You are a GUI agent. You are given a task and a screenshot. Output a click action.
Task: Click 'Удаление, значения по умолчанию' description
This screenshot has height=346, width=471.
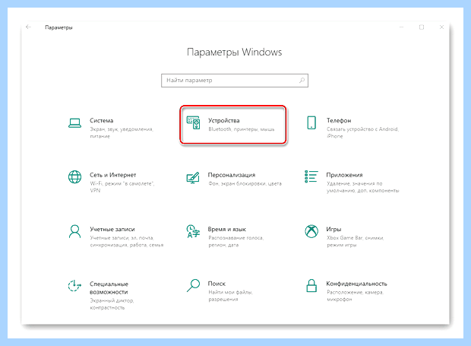[x=363, y=187]
